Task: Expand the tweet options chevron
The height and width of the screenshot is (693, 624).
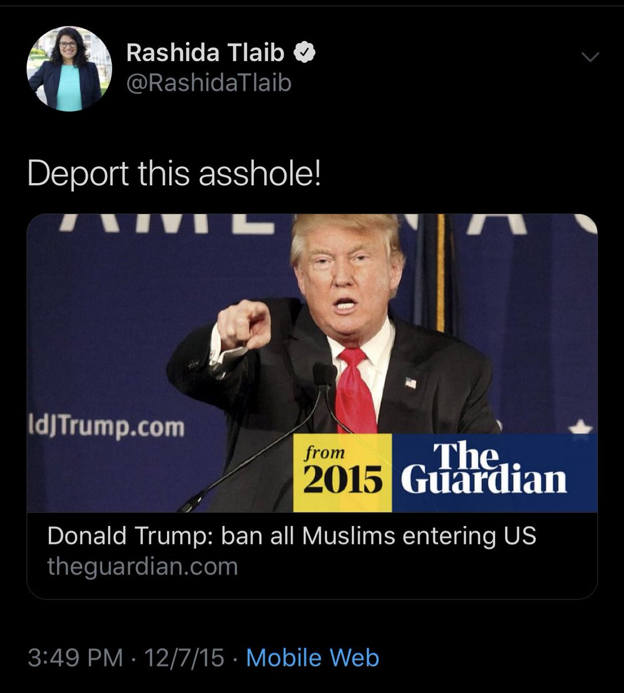Action: coord(590,56)
